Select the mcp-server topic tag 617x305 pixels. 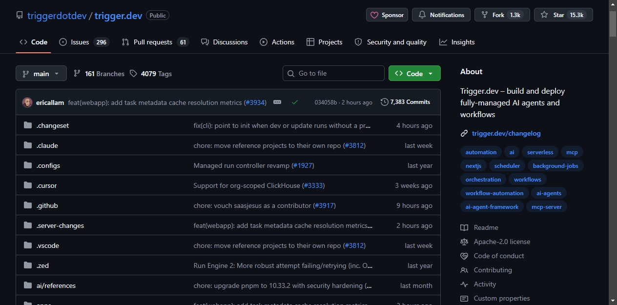(x=547, y=207)
